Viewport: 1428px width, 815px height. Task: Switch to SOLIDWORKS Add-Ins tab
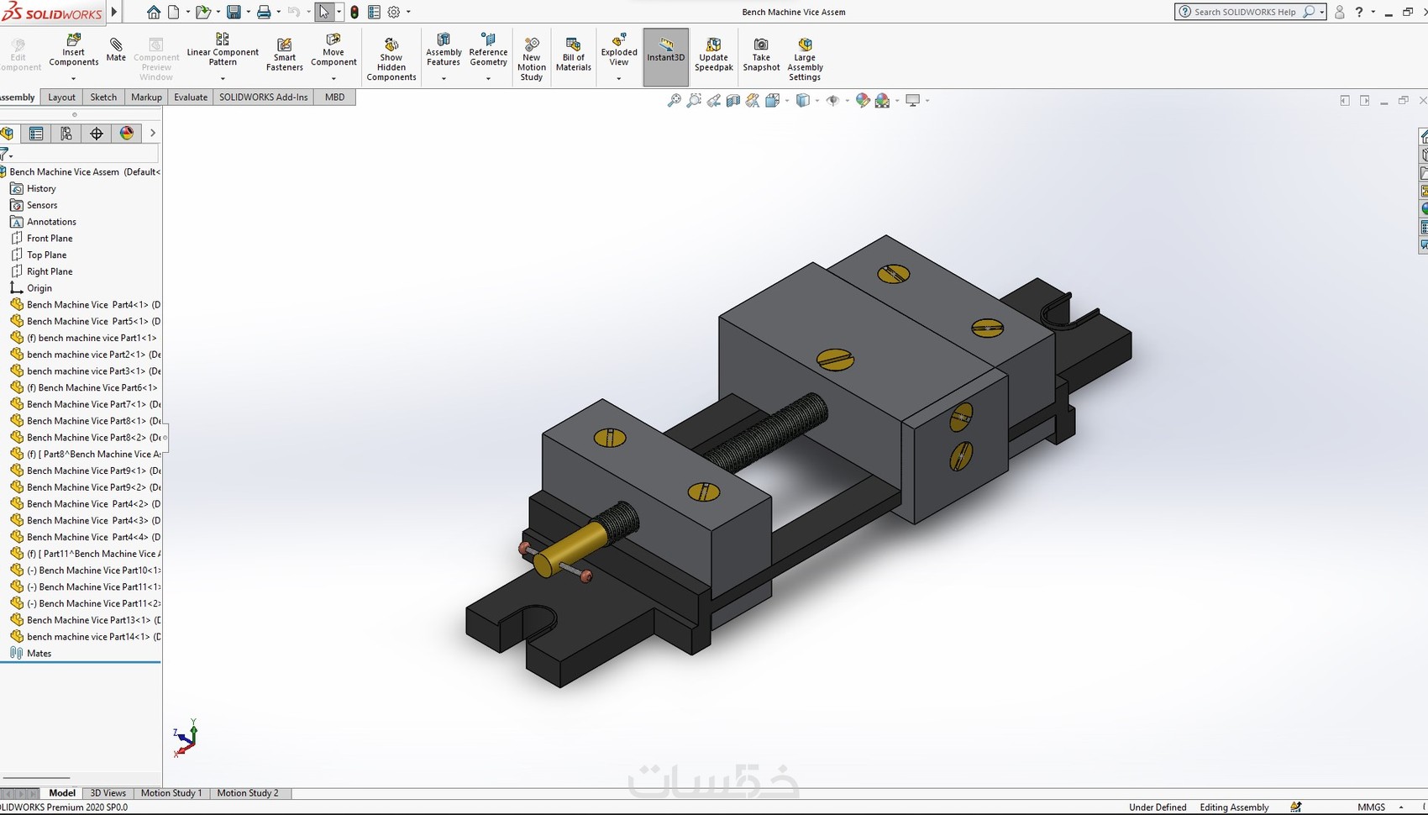[264, 97]
